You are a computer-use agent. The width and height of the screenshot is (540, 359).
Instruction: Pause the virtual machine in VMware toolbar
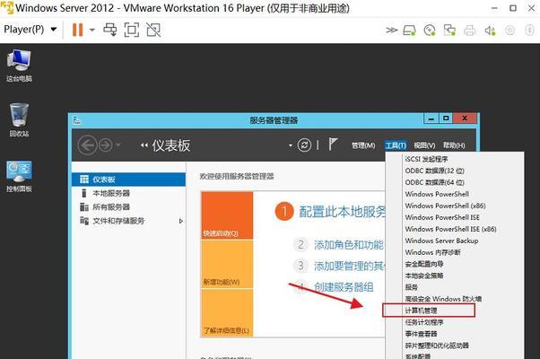tap(77, 30)
